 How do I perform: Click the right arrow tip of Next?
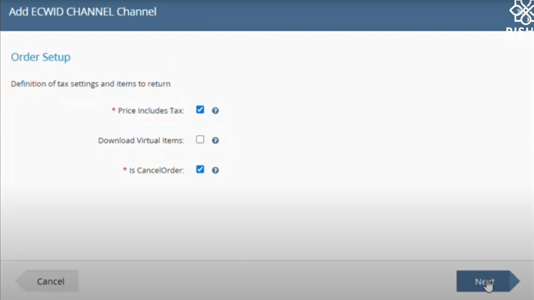515,281
